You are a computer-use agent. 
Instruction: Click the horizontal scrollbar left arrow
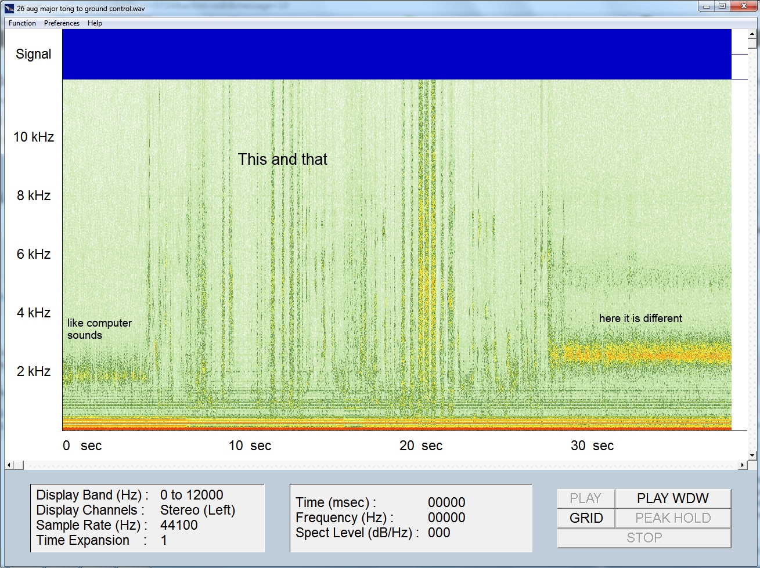coord(8,465)
